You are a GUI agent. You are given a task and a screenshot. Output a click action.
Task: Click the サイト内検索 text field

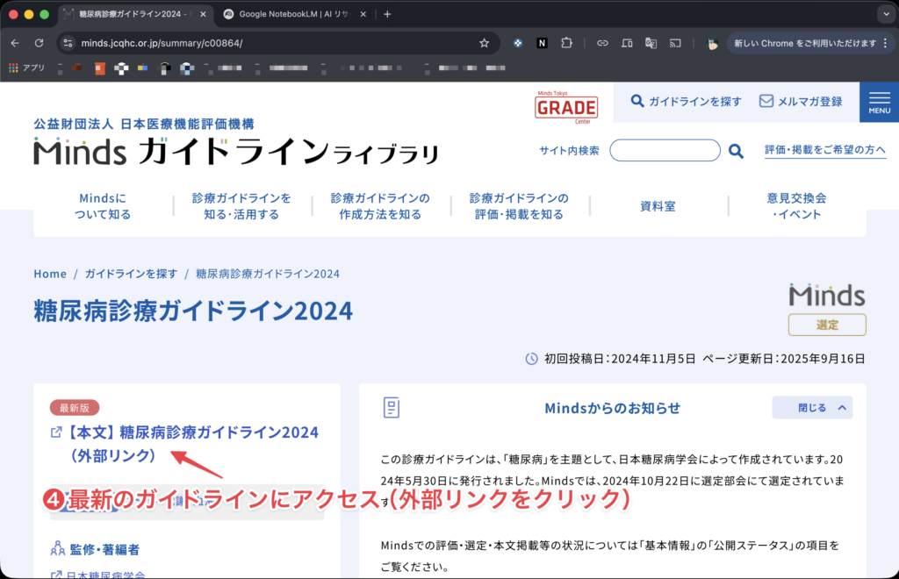click(x=665, y=151)
